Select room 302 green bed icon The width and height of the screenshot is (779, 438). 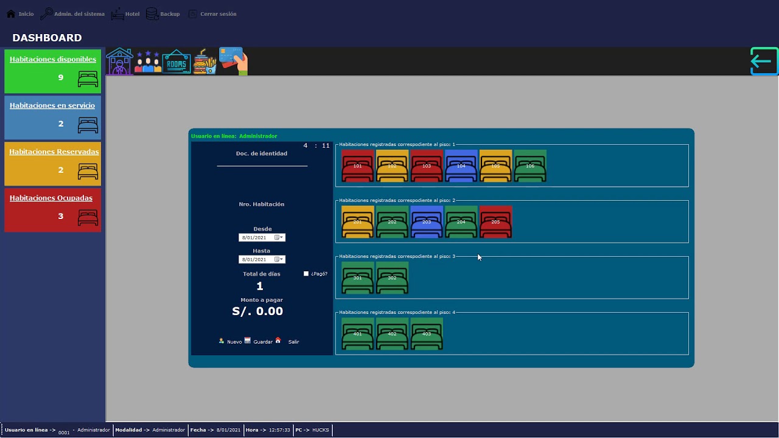pyautogui.click(x=392, y=278)
